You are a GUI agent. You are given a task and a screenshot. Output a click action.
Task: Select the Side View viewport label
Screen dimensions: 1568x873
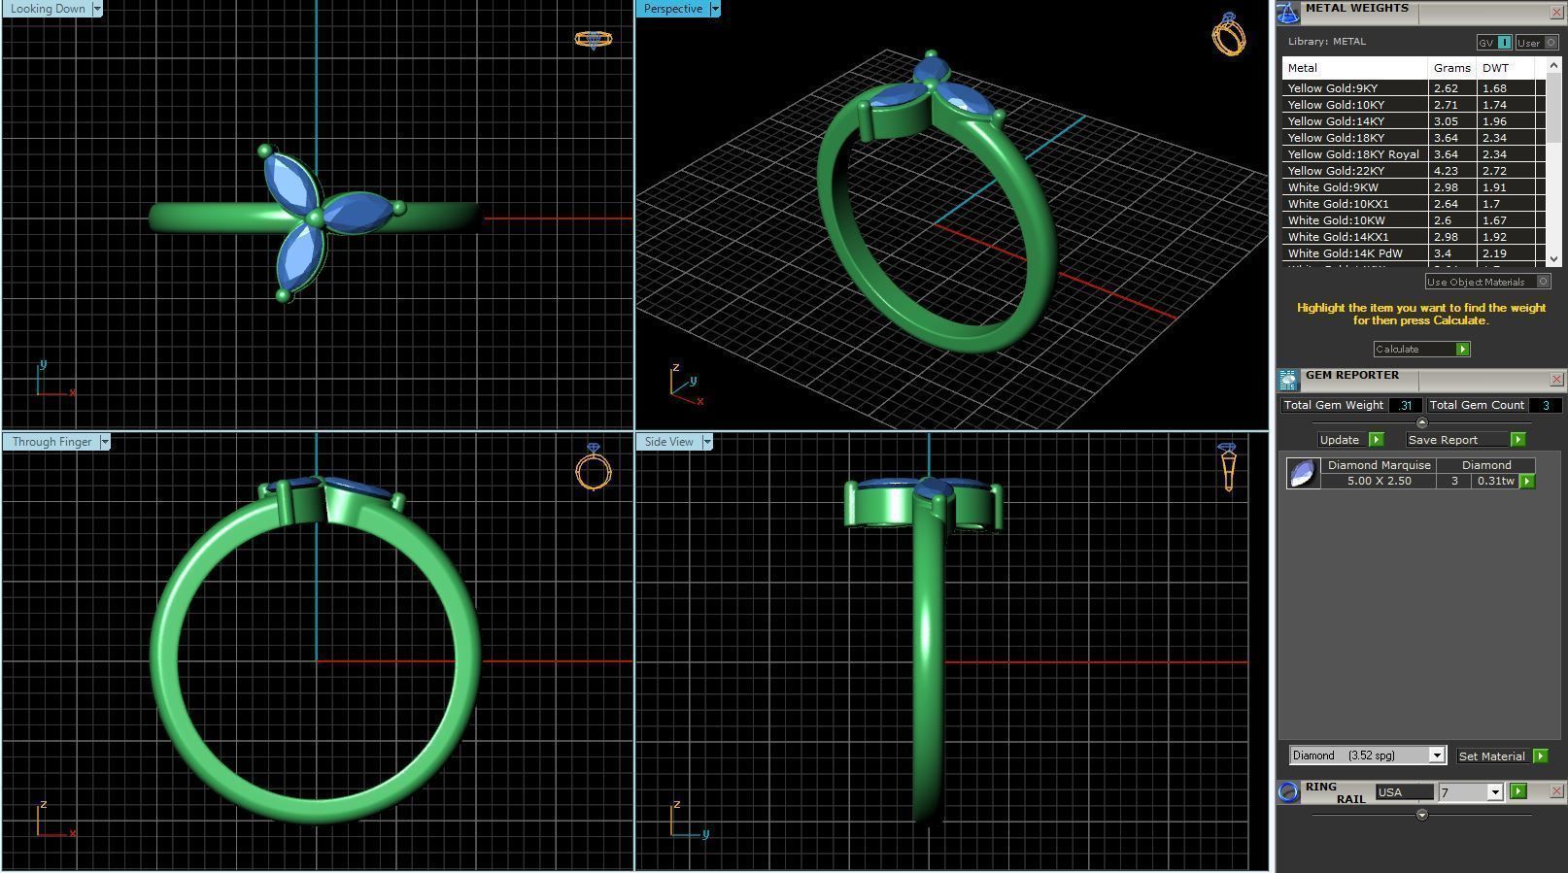point(668,442)
